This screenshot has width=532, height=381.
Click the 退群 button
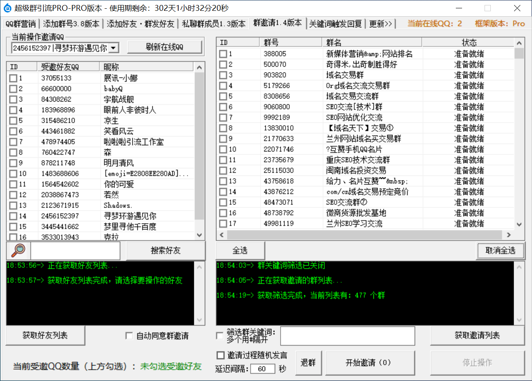point(308,362)
